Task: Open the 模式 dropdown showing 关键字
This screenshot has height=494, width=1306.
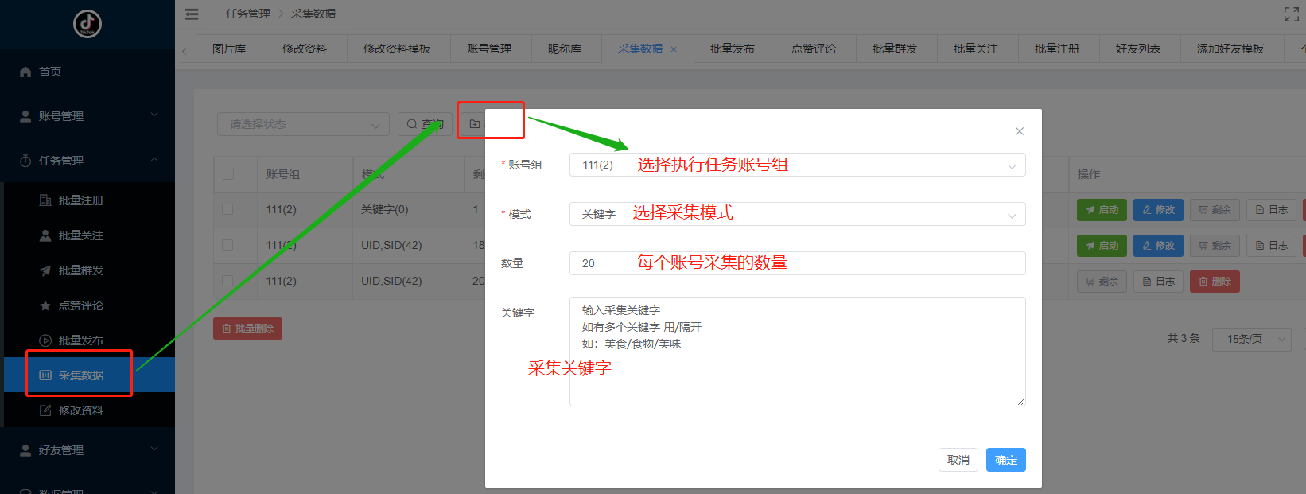Action: pos(797,214)
